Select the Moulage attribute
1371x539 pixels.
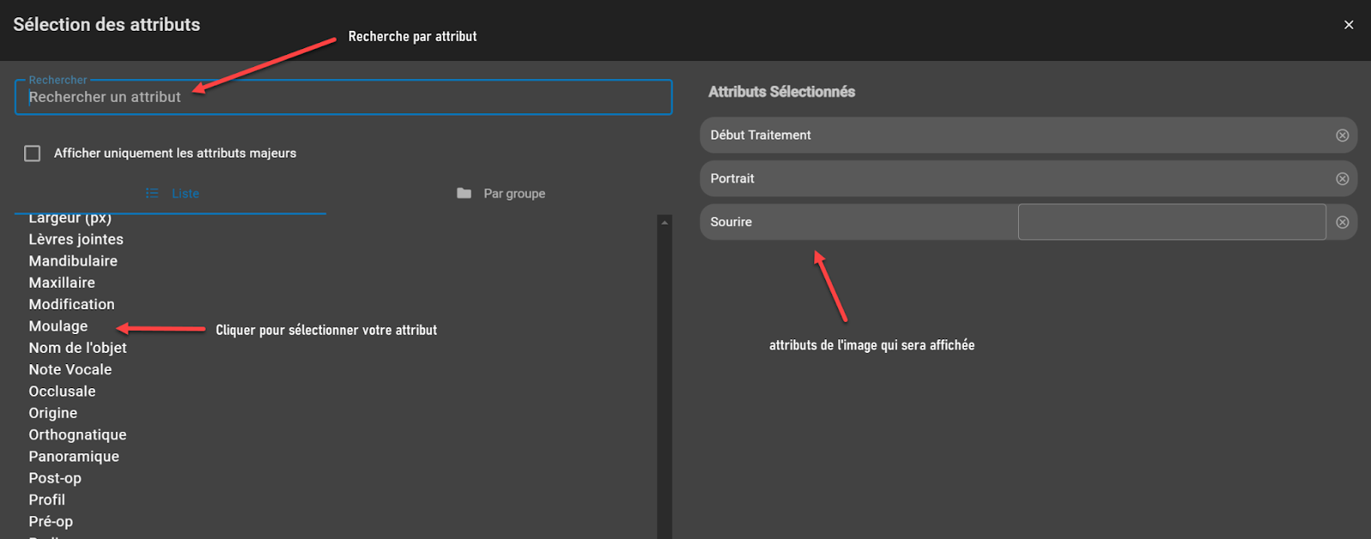(58, 326)
